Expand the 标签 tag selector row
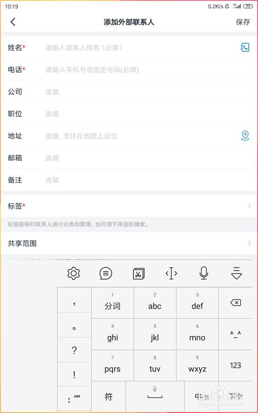 pyautogui.click(x=129, y=206)
